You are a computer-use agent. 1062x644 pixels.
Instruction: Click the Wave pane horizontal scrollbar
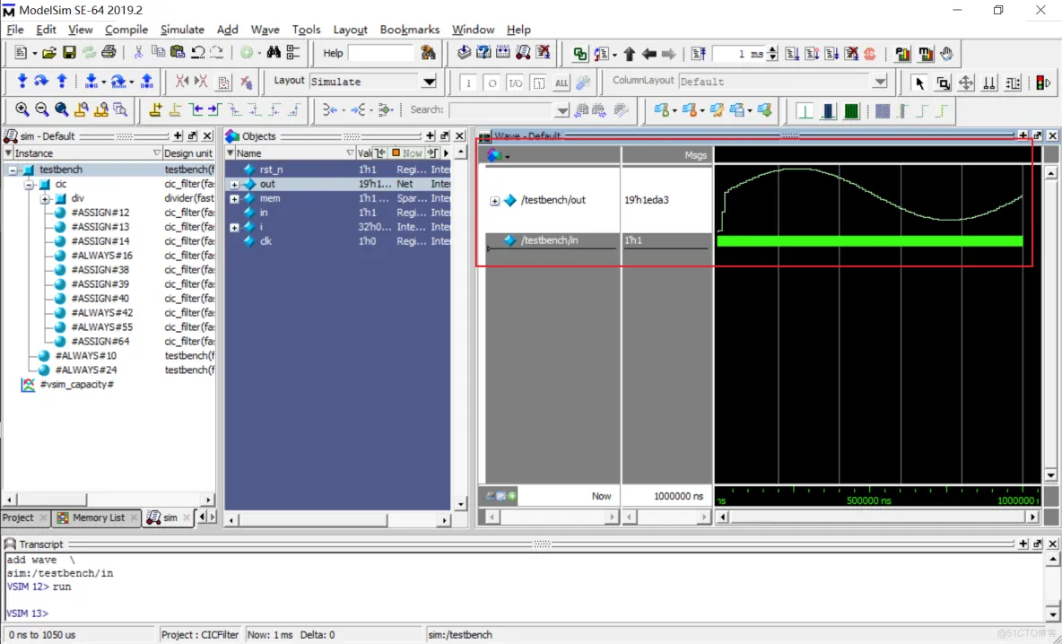pos(877,517)
